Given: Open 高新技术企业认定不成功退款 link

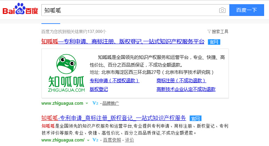Looking at the screenshot, I should pyautogui.click(x=186, y=89).
